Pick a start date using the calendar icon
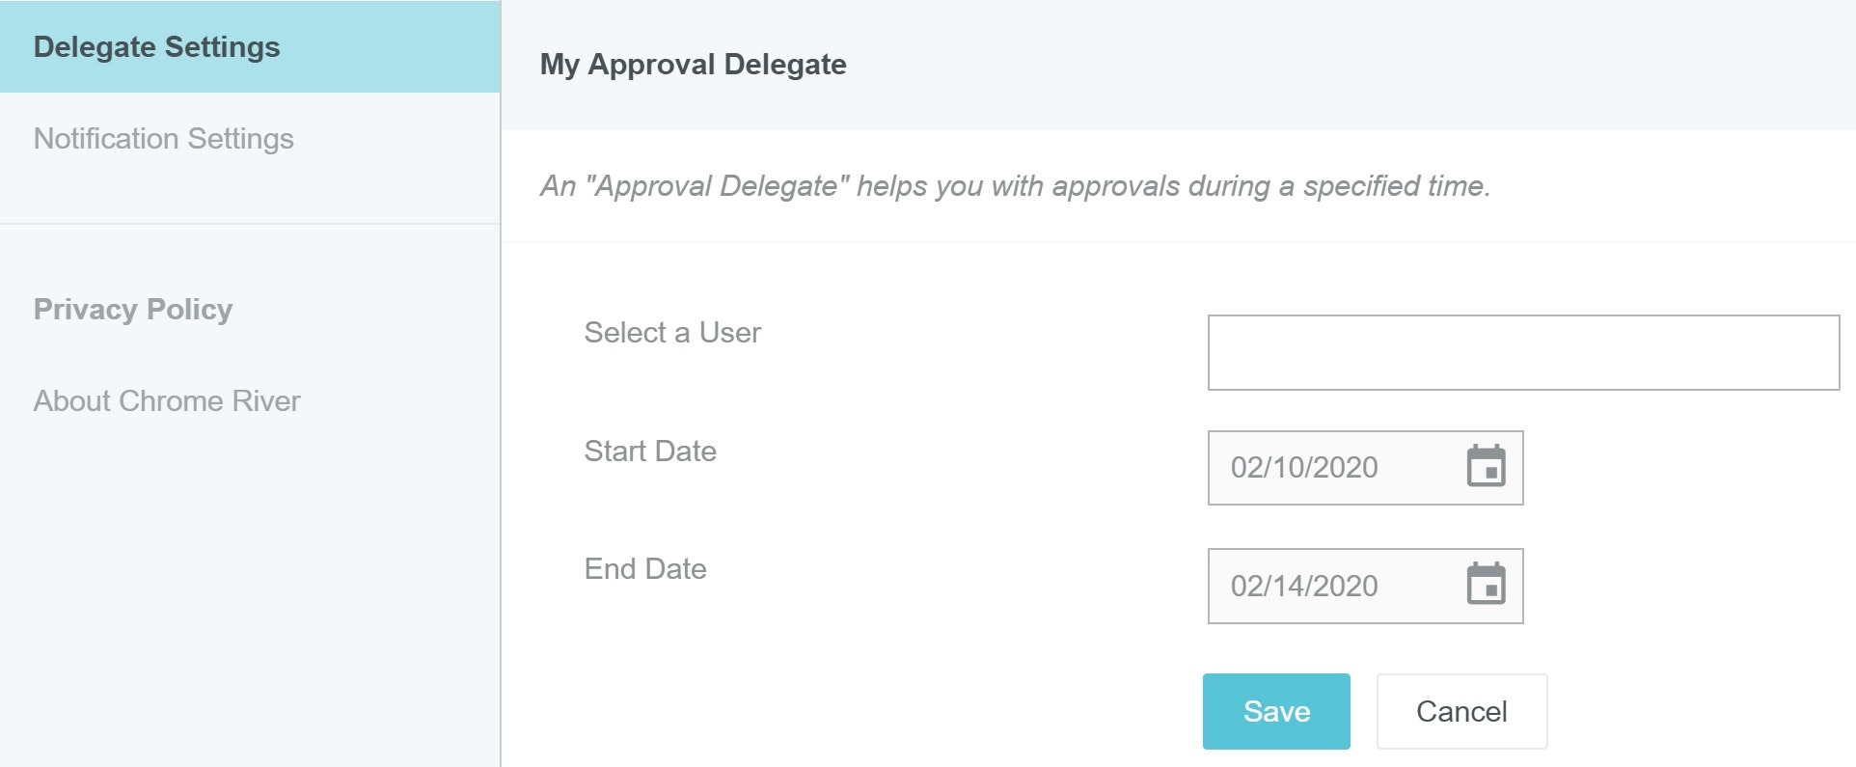Image resolution: width=1856 pixels, height=767 pixels. pyautogui.click(x=1486, y=467)
